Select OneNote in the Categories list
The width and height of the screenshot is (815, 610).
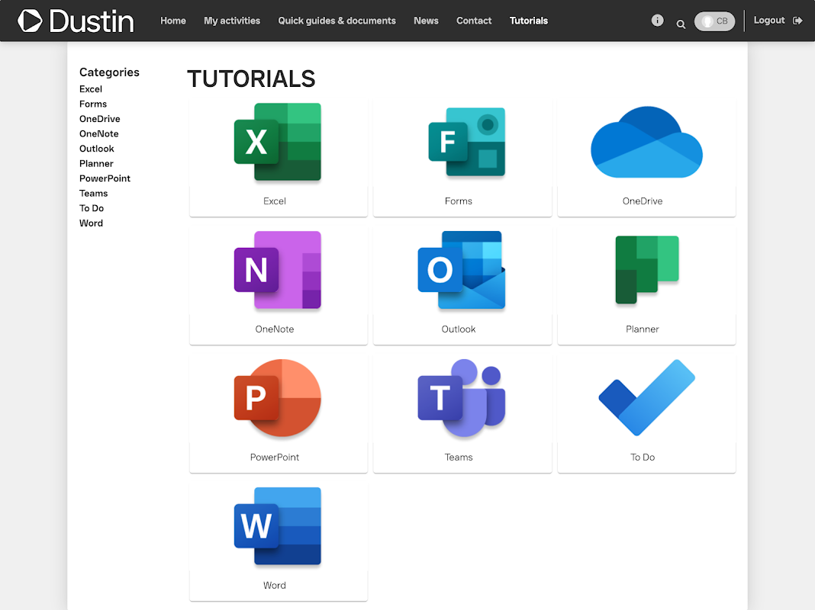[x=98, y=134]
